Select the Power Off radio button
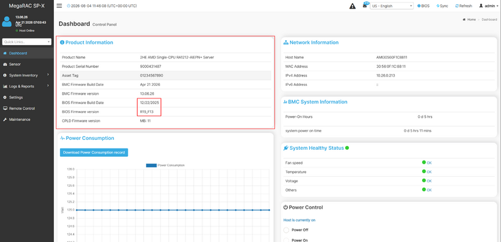The height and width of the screenshot is (242, 501). tap(286, 230)
